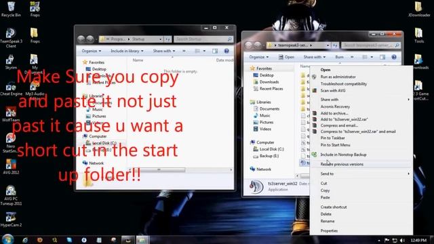The height and width of the screenshot is (244, 434).
Task: Click Open button in teamspeak3-server toolbar
Action: (286, 57)
